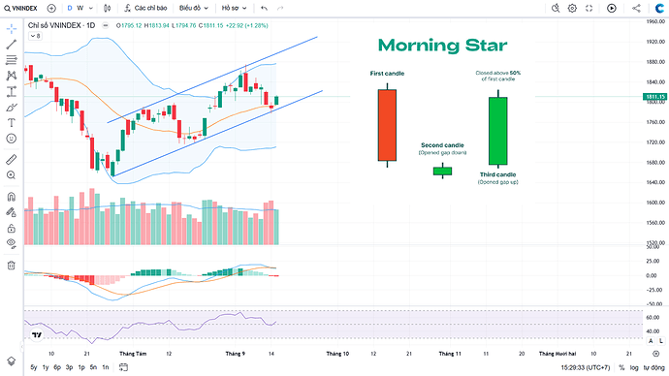Viewport: 669px width, 376px height.
Task: Open the quick search icon in the top bar
Action: tap(556, 8)
